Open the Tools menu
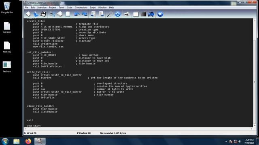The image size is (259, 145). 62,8
